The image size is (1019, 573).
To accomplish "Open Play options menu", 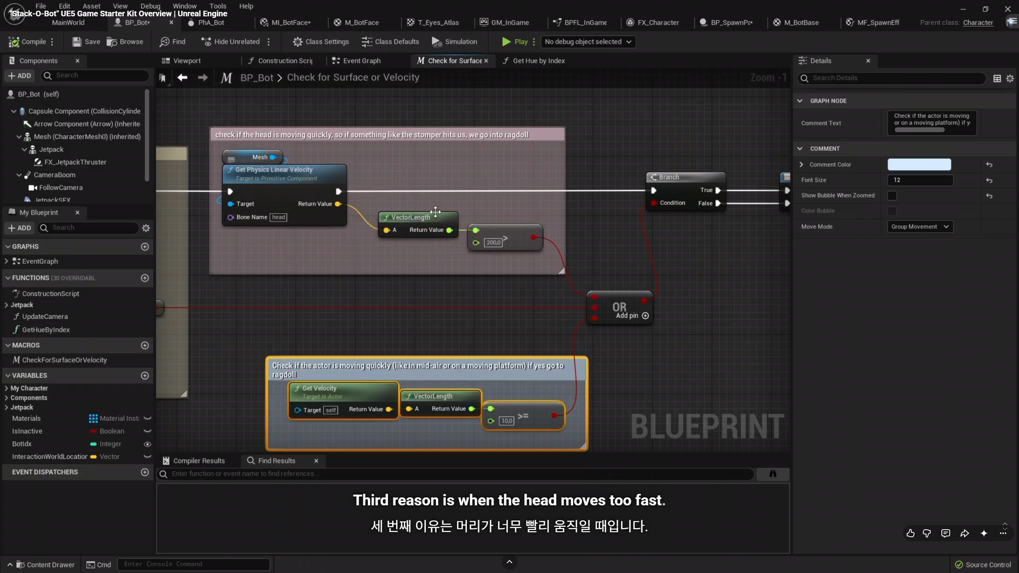I will point(534,42).
